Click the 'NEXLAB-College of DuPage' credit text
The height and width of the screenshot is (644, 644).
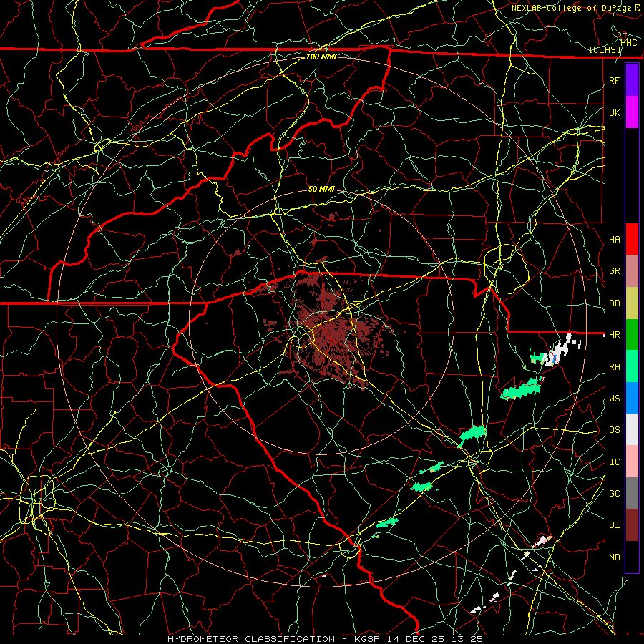tap(572, 8)
